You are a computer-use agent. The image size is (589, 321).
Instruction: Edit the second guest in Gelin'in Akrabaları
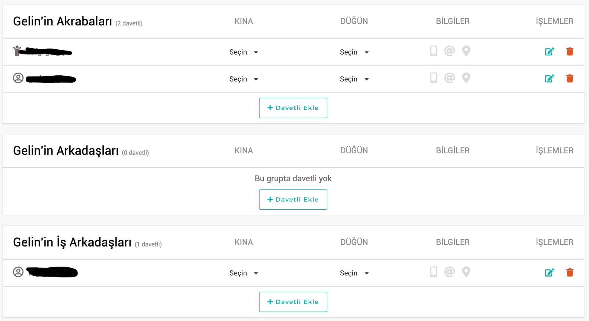(x=549, y=78)
